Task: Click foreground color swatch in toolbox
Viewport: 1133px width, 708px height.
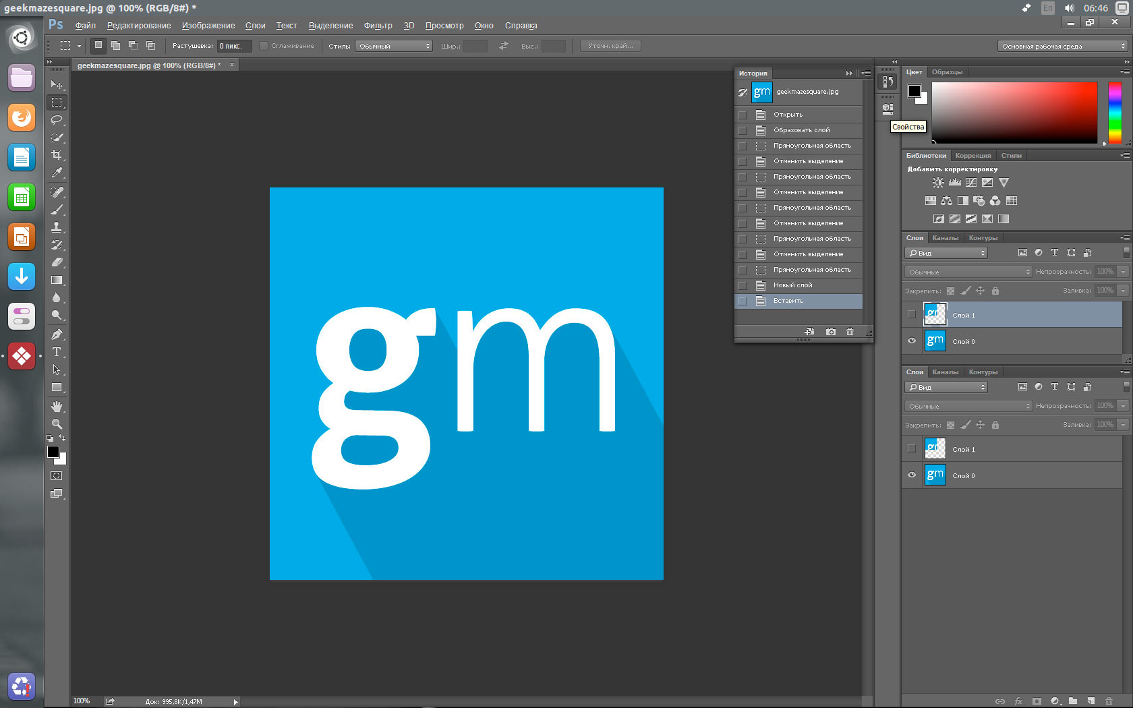Action: point(53,452)
